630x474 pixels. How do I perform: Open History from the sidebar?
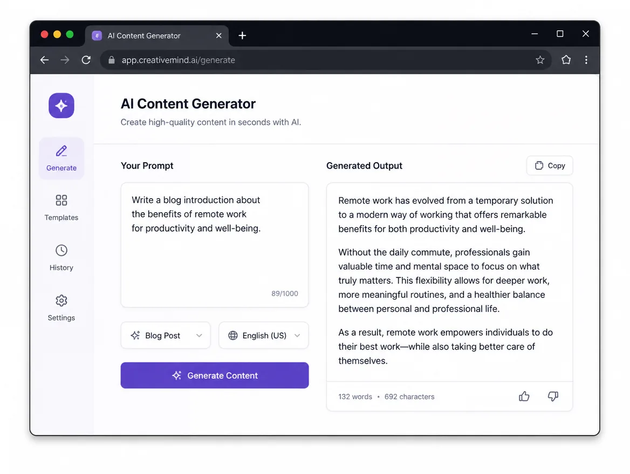[x=61, y=257]
